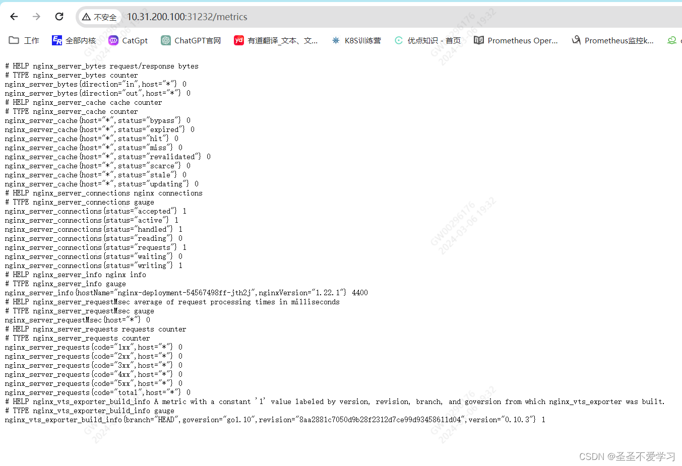Click the connections status="waiting" line
Screen dimensions: 682x466
(94, 256)
